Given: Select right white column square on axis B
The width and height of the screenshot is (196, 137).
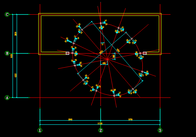Looking at the screenshot, I should tap(144, 53).
